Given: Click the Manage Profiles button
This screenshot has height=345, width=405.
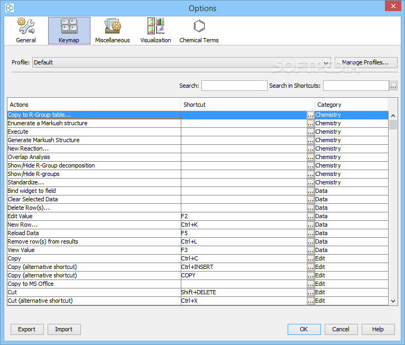Looking at the screenshot, I should 366,62.
